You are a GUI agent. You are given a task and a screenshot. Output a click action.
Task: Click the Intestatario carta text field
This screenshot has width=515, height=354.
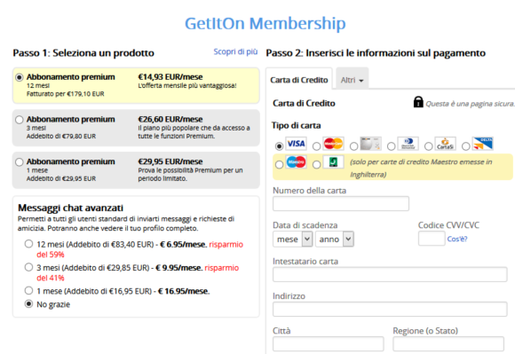click(390, 274)
